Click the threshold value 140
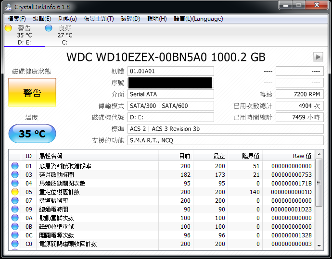 [255, 192]
